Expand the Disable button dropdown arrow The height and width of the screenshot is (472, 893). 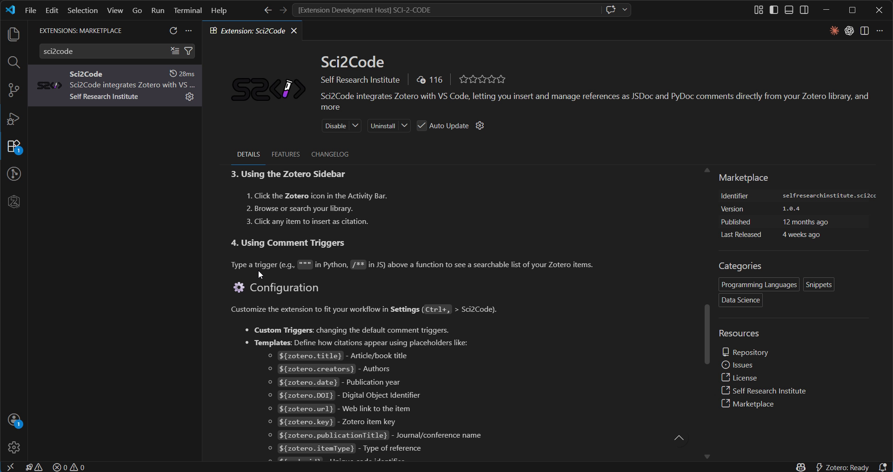click(355, 126)
